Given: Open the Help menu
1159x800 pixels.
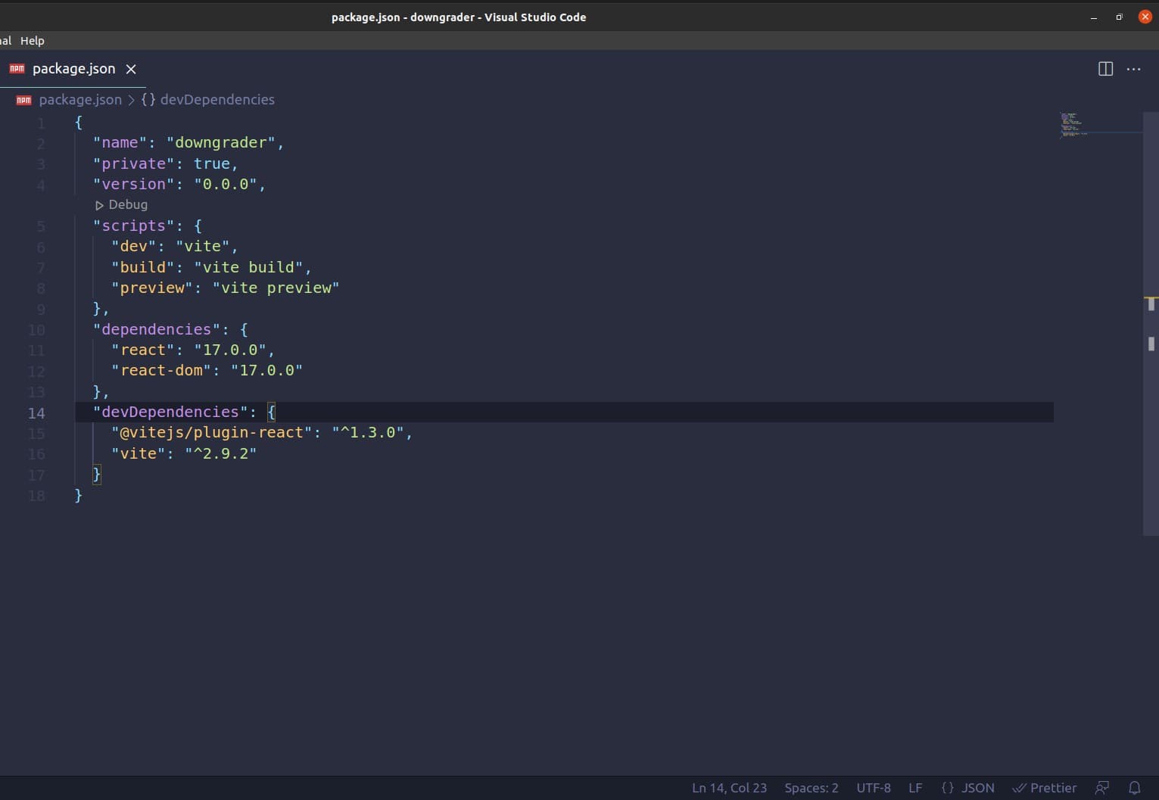Looking at the screenshot, I should pos(32,41).
